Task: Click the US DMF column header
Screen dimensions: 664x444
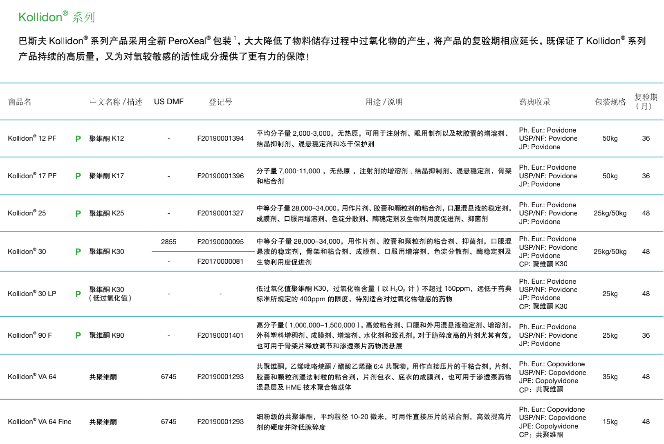Action: (x=169, y=101)
